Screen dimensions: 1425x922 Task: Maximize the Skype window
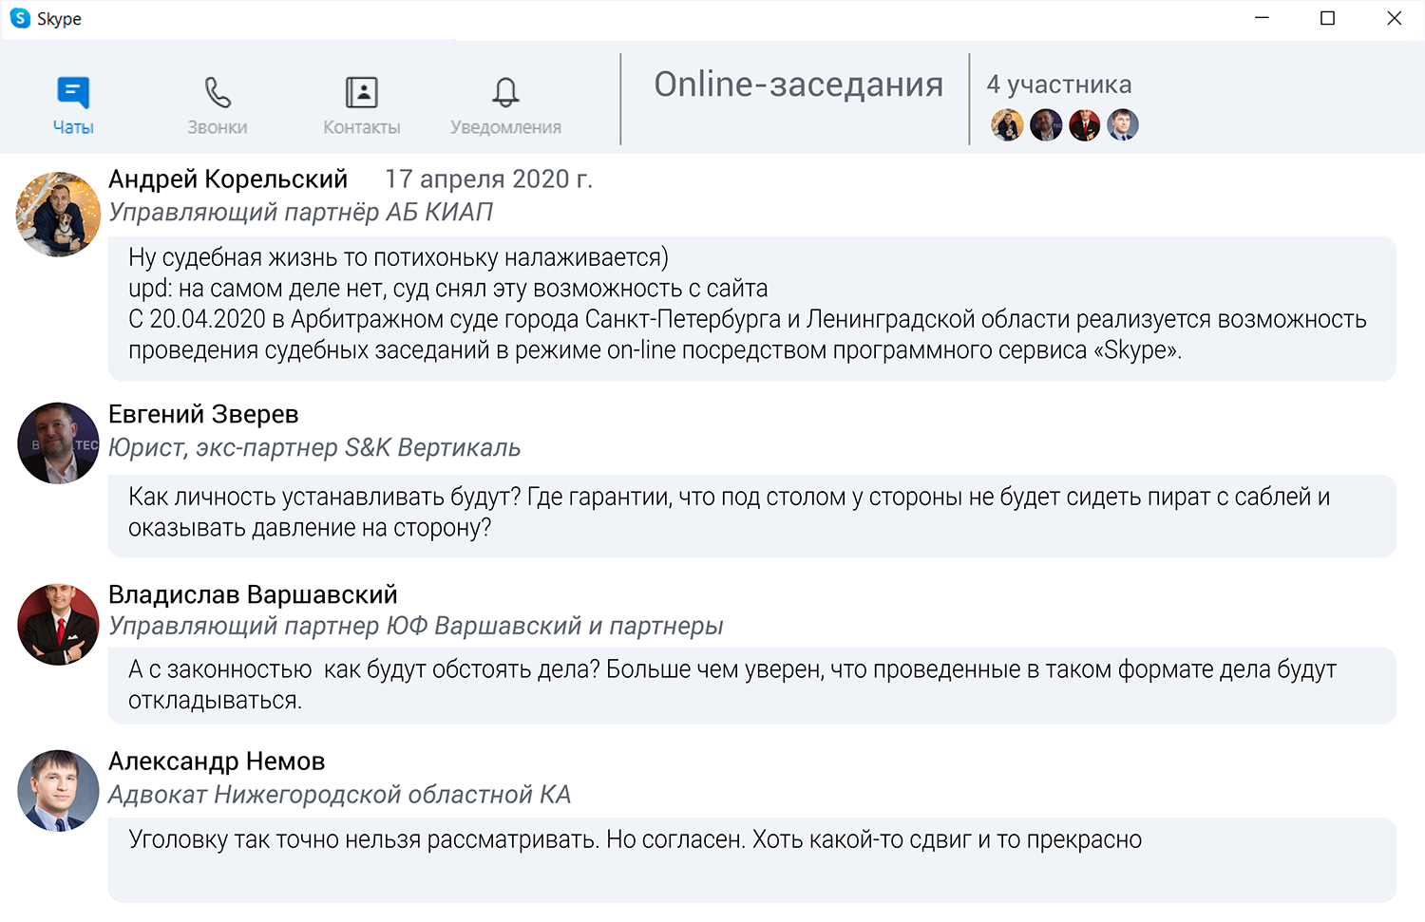click(1327, 18)
